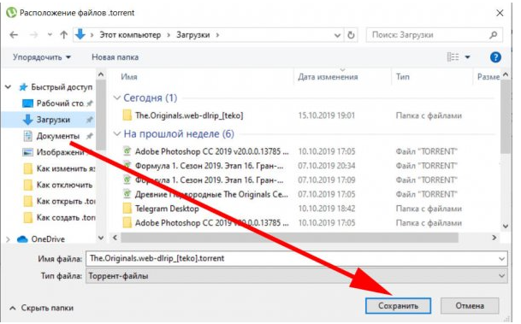
Task: Go up one folder level
Action: coord(64,35)
